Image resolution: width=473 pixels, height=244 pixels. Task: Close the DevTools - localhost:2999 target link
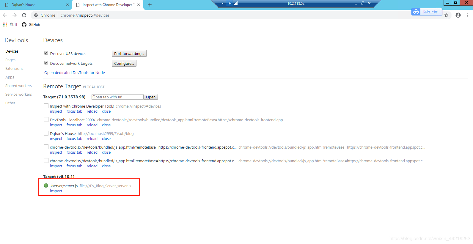point(106,125)
